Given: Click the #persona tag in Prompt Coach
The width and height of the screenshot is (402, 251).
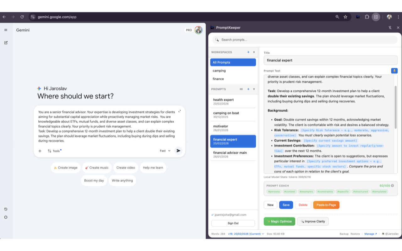Looking at the screenshot, I should coord(274,192).
